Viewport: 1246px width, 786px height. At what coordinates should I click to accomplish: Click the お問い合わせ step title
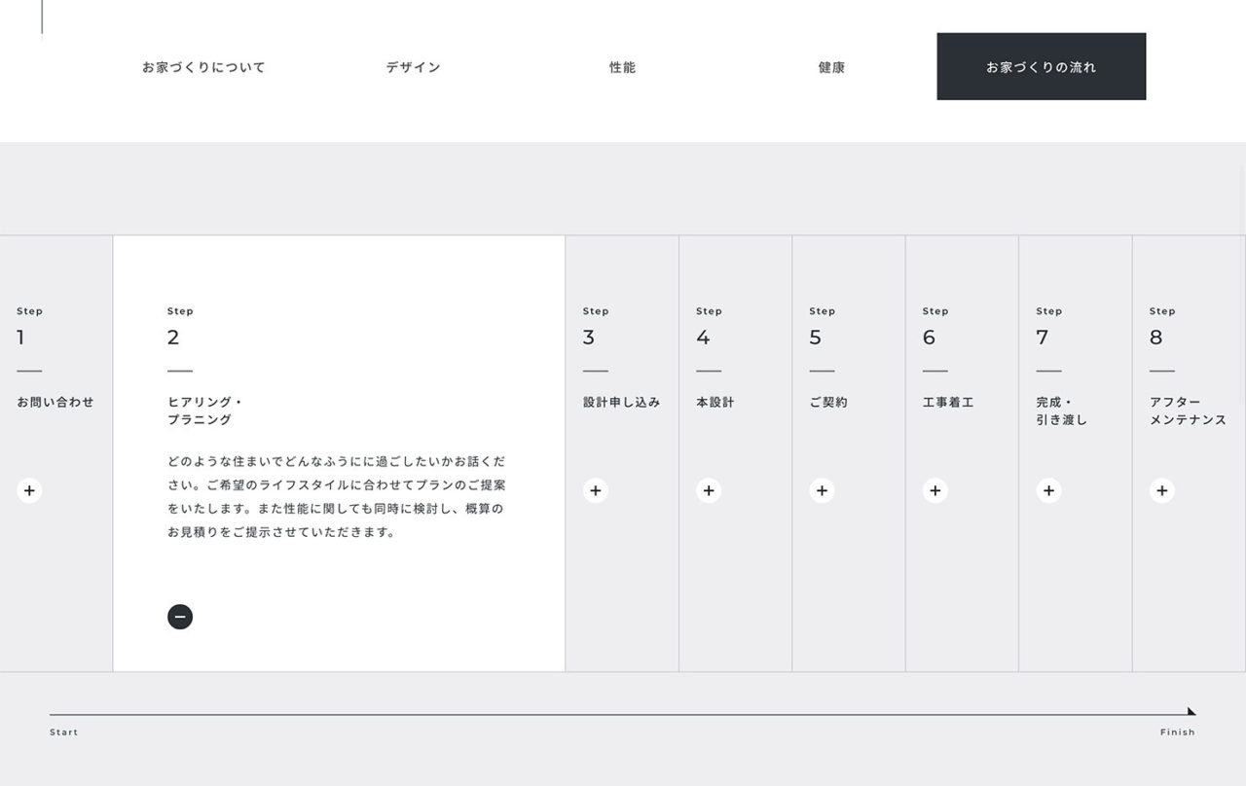pos(55,402)
